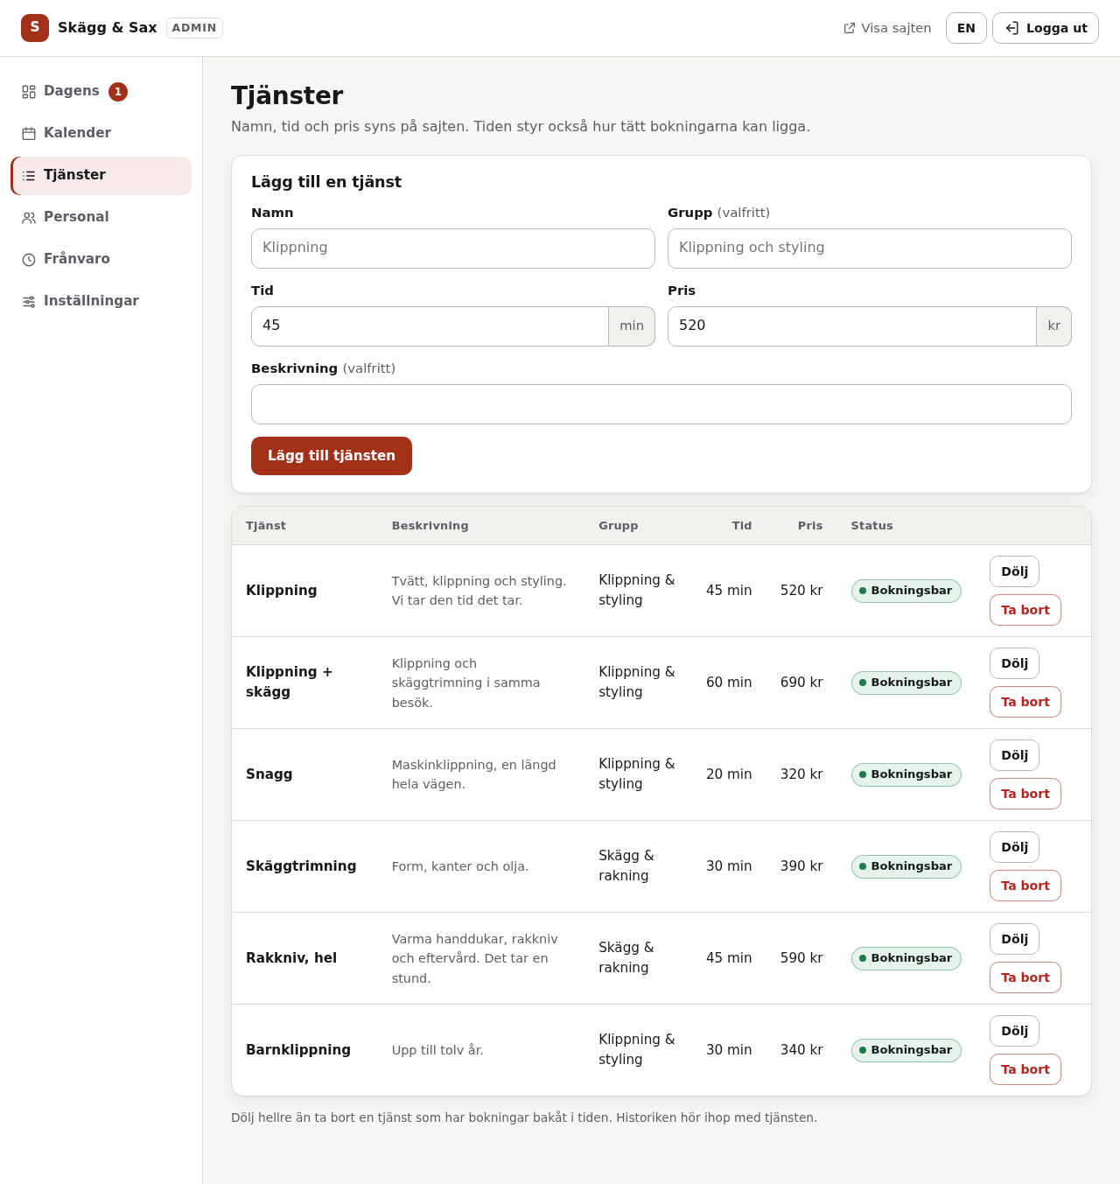Screen dimensions: 1120x1184
Task: Click the Dagens dashboard icon in sidebar
Action: pyautogui.click(x=29, y=92)
